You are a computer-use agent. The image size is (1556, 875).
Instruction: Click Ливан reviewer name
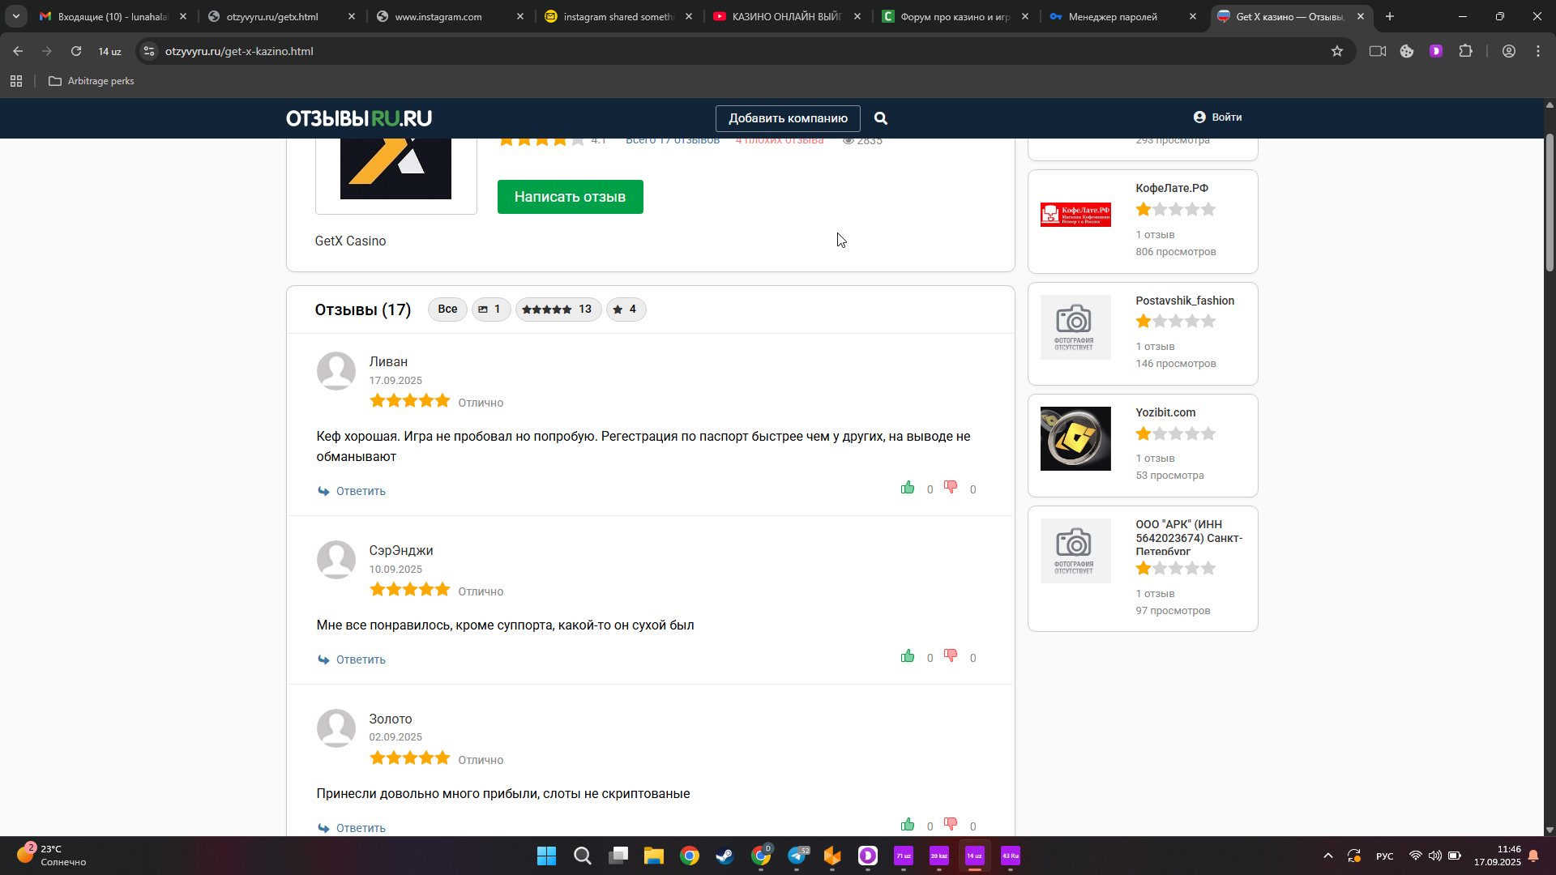coord(388,362)
